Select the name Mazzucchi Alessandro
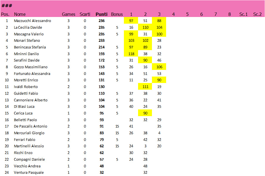The image size is (265, 176). coord(32,21)
